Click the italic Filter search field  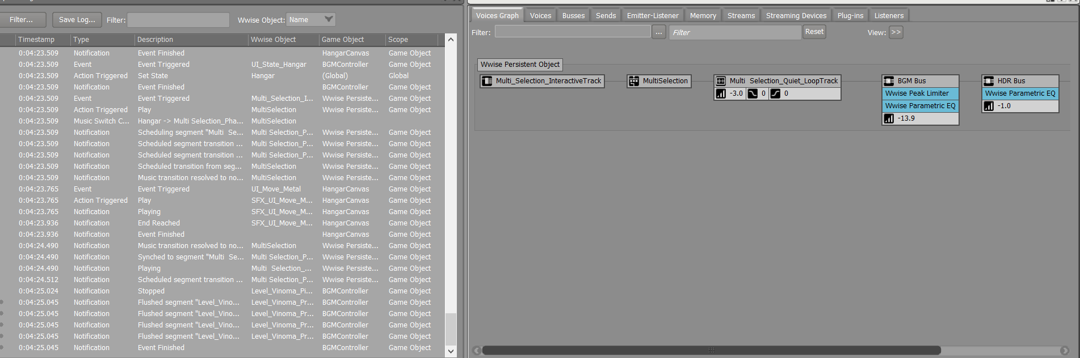[x=735, y=32]
